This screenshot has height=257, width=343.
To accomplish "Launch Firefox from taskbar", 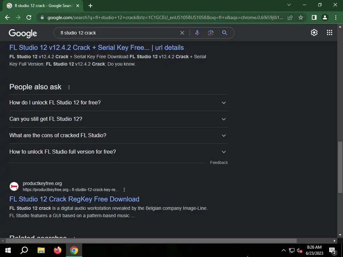I will click(x=58, y=250).
